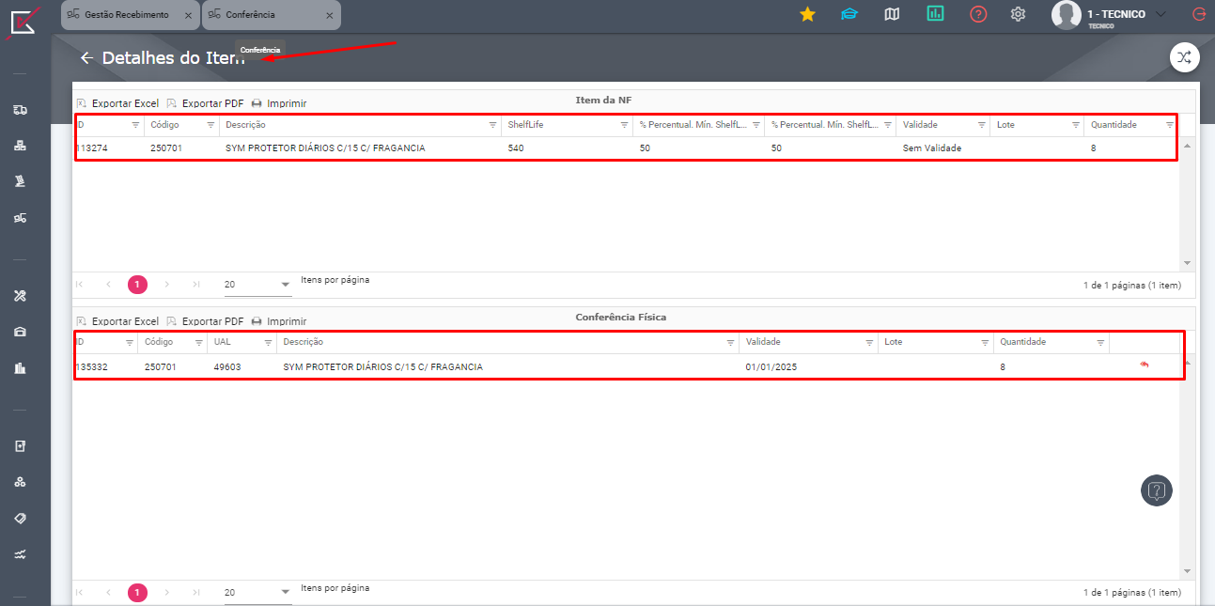Click the red logout icon
The image size is (1215, 606).
[1198, 14]
